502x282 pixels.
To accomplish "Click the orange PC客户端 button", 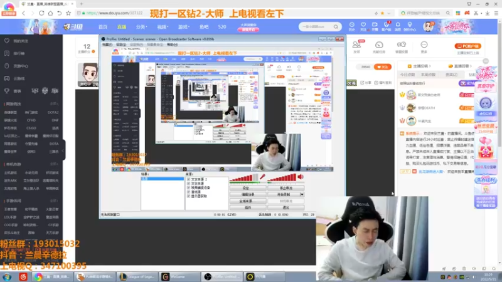I will 467,46.
